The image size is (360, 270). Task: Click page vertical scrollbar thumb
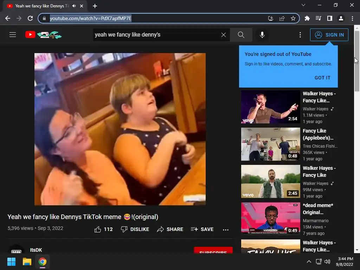click(x=357, y=61)
